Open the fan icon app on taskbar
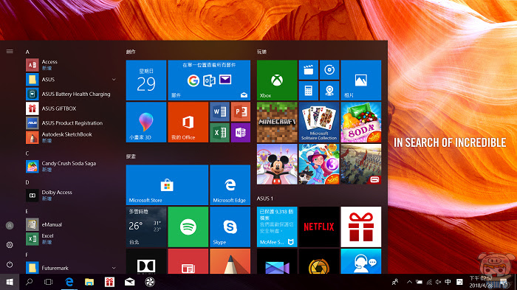 tap(150, 282)
